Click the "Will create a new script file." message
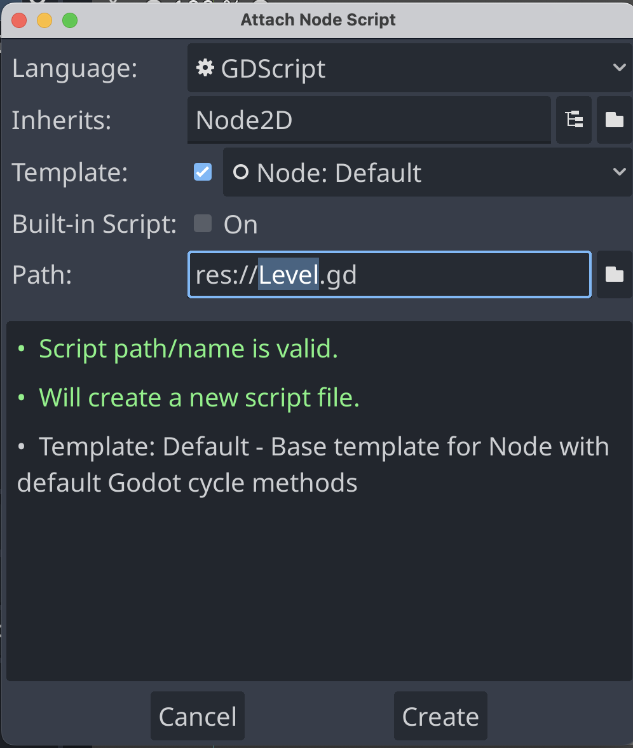Viewport: 633px width, 748px height. 200,398
